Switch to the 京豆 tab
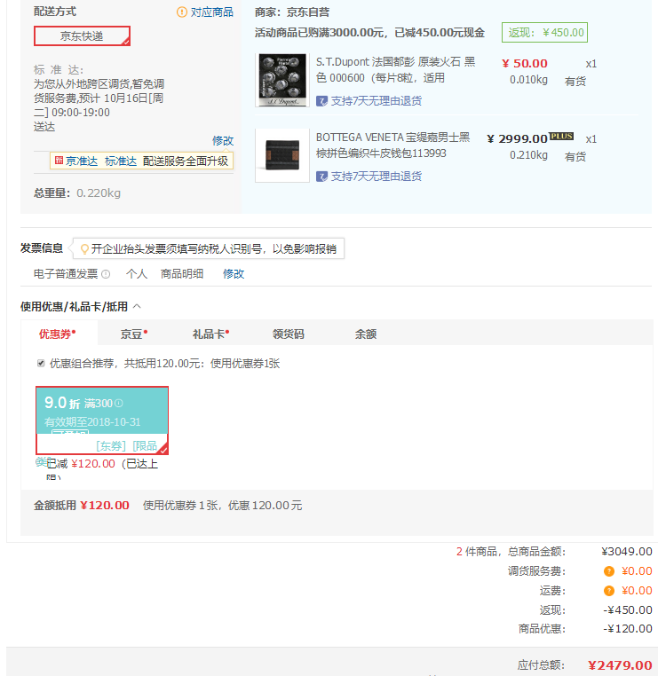658x676 pixels. pyautogui.click(x=134, y=334)
